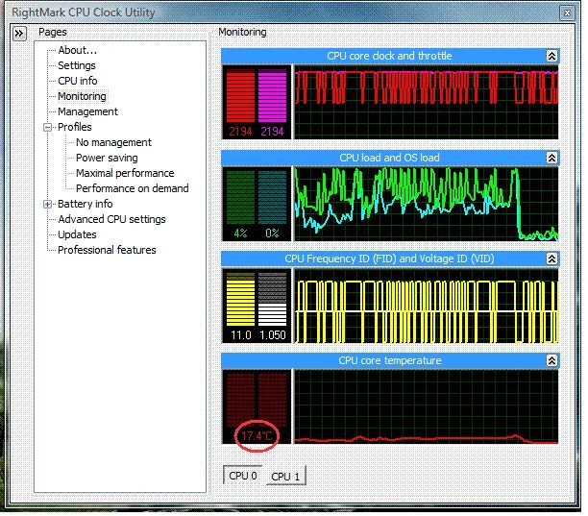This screenshot has width=588, height=516.
Task: Switch to the CPU 1 tab
Action: pyautogui.click(x=285, y=477)
